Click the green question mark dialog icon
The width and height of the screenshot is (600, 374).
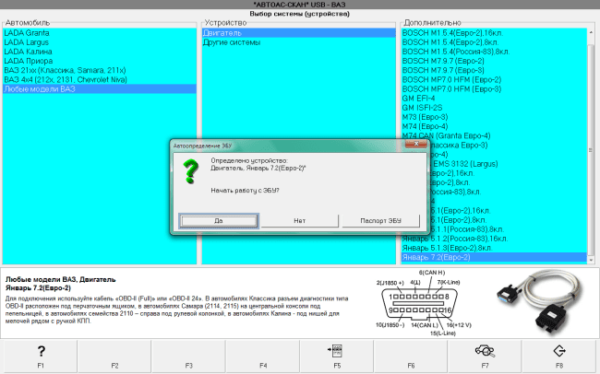pyautogui.click(x=190, y=170)
